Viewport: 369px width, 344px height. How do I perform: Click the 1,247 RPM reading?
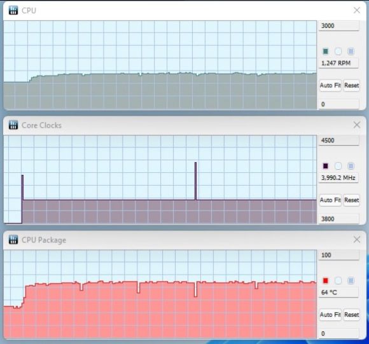coord(338,63)
